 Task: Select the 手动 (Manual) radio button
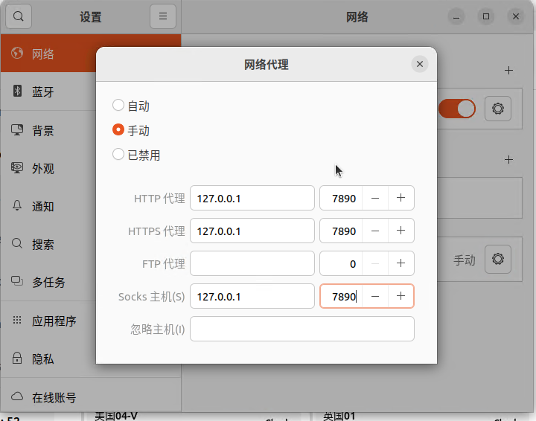[118, 130]
